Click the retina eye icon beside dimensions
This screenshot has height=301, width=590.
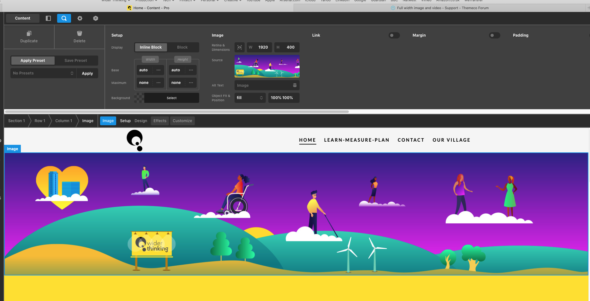tap(240, 47)
